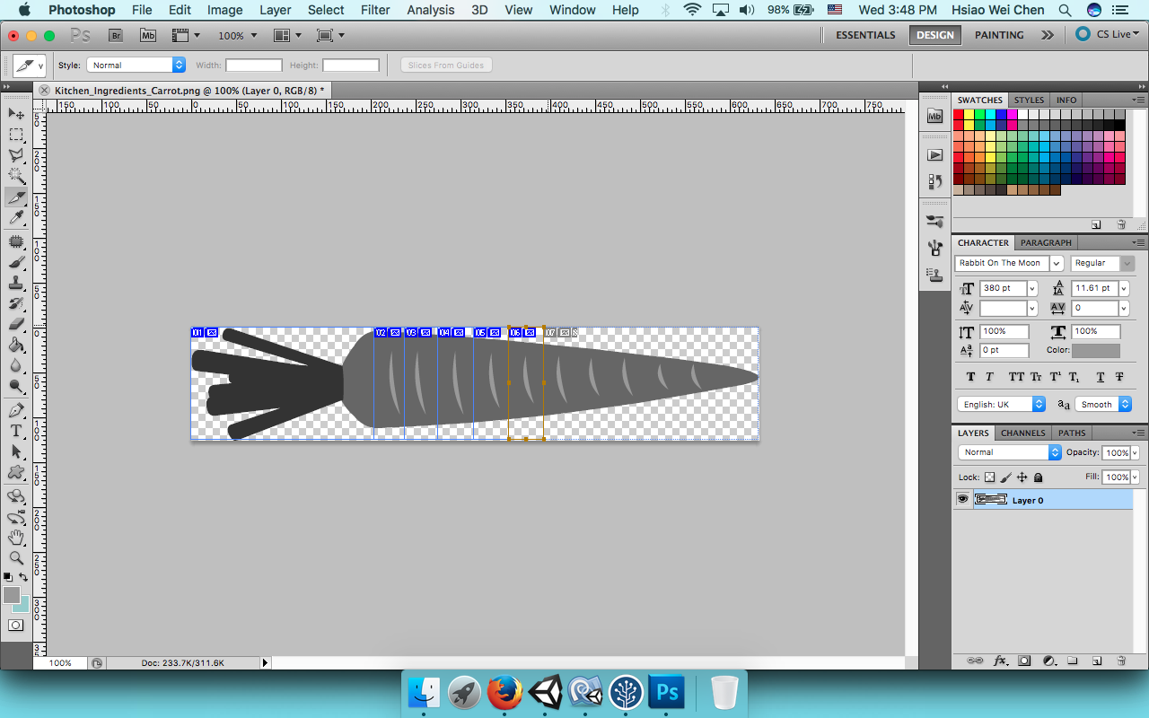
Task: Select the Zoom magnifier tool
Action: [x=16, y=557]
